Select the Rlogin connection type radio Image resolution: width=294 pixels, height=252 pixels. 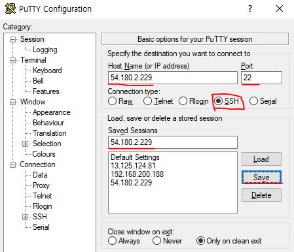(183, 101)
